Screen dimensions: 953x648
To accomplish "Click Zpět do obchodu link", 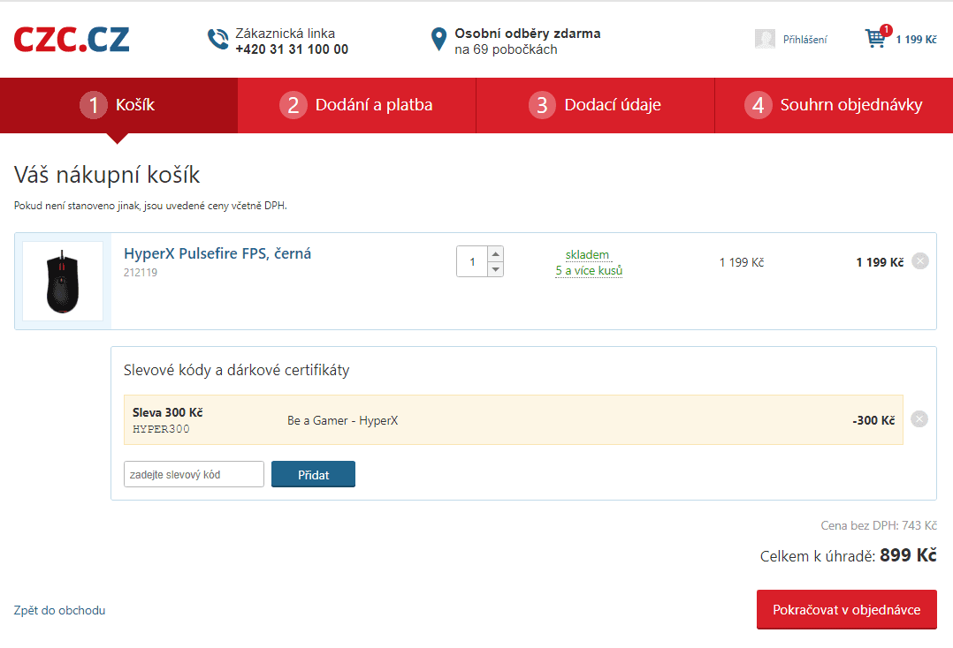I will 59,610.
